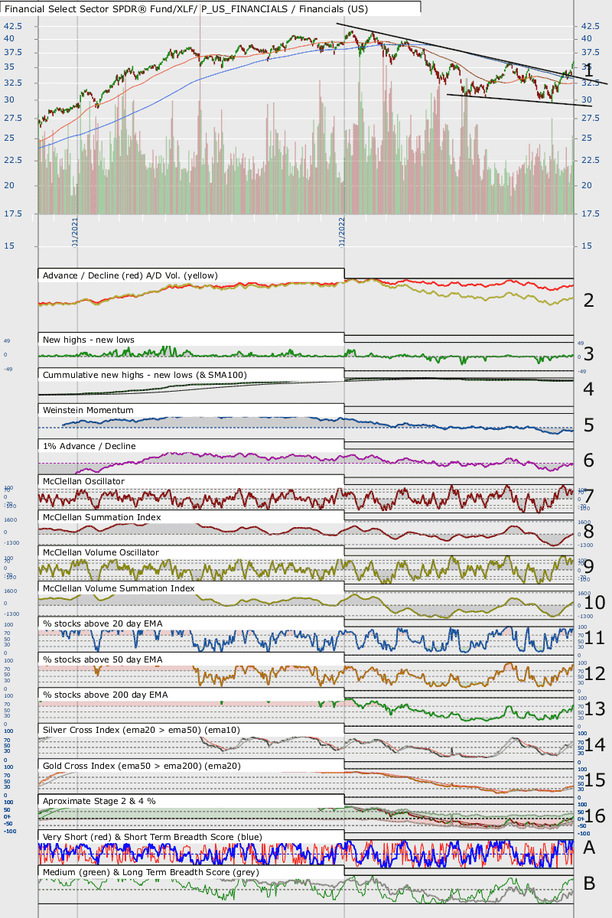Click the 'McClellan Volume Oscillator' panel label

click(101, 552)
